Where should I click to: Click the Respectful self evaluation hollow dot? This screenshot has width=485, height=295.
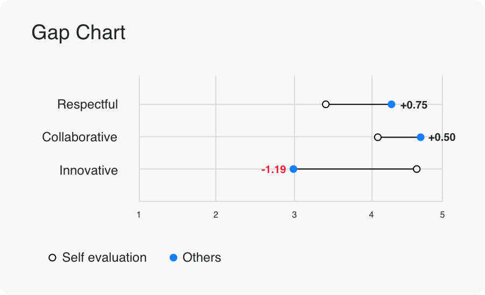click(x=326, y=104)
